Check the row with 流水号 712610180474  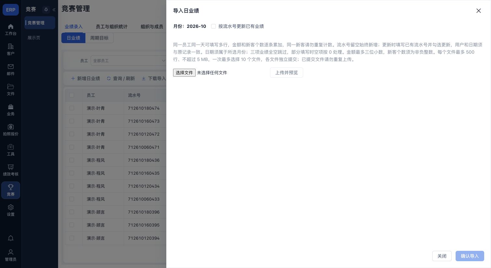[72, 108]
